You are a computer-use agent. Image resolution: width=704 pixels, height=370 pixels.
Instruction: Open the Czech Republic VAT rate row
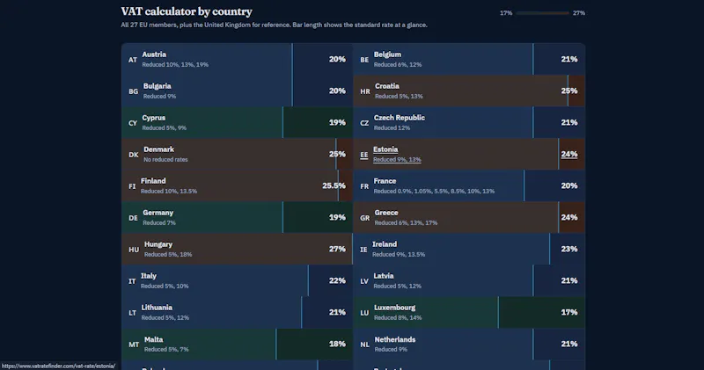(469, 122)
